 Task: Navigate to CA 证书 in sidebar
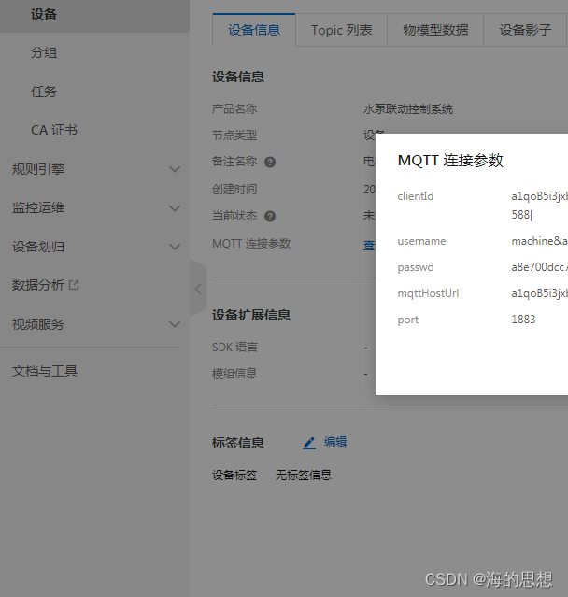tap(54, 130)
